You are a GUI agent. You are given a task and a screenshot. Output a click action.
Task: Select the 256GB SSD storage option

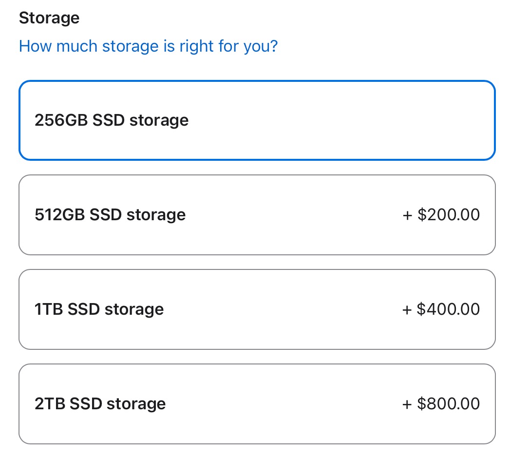[257, 120]
